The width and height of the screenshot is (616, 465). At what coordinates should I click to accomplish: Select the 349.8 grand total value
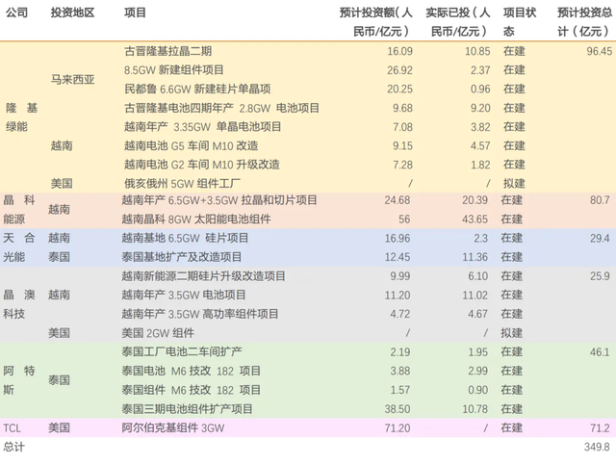click(597, 447)
